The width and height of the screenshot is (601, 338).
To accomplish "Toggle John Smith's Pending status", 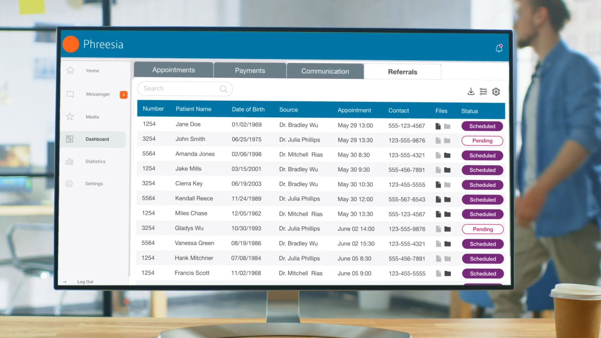I will 482,141.
